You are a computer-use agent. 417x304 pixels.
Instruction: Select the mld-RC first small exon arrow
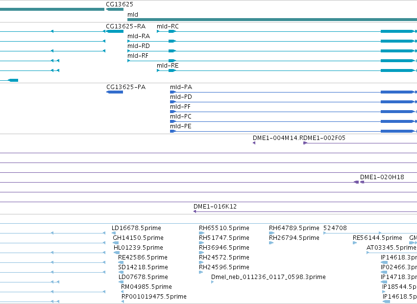click(158, 31)
